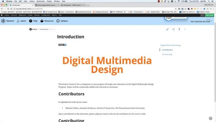The image size is (216, 122).
Task: Open the Help question mark item
Action: 33,21
